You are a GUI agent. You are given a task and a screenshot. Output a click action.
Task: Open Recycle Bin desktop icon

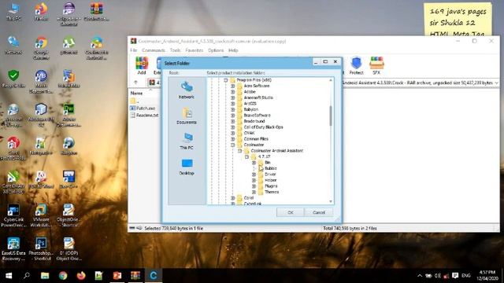[13, 79]
